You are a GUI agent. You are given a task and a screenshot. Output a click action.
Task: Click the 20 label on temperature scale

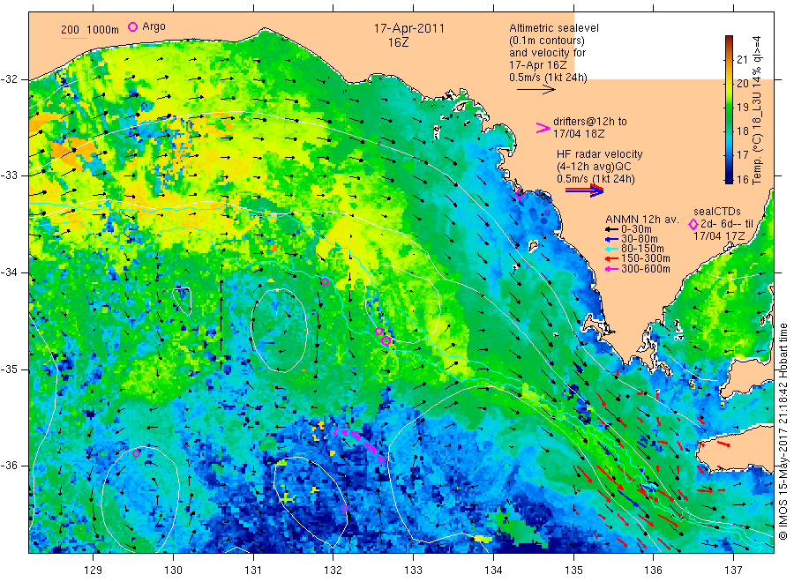click(x=742, y=84)
